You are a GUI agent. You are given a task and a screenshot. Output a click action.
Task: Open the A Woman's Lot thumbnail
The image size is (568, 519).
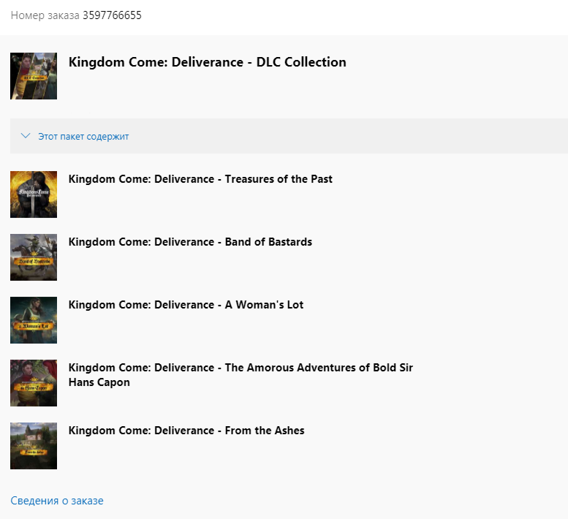click(x=34, y=320)
